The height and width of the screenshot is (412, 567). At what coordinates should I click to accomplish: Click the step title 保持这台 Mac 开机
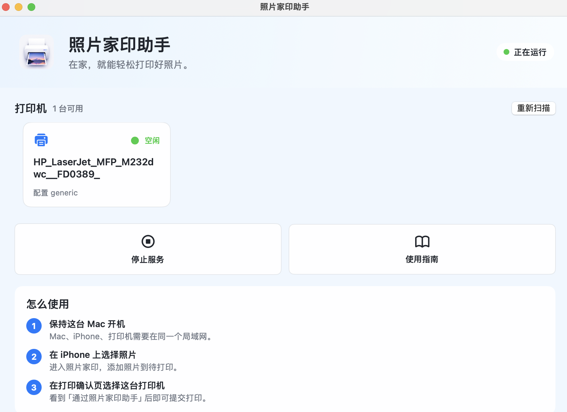87,324
